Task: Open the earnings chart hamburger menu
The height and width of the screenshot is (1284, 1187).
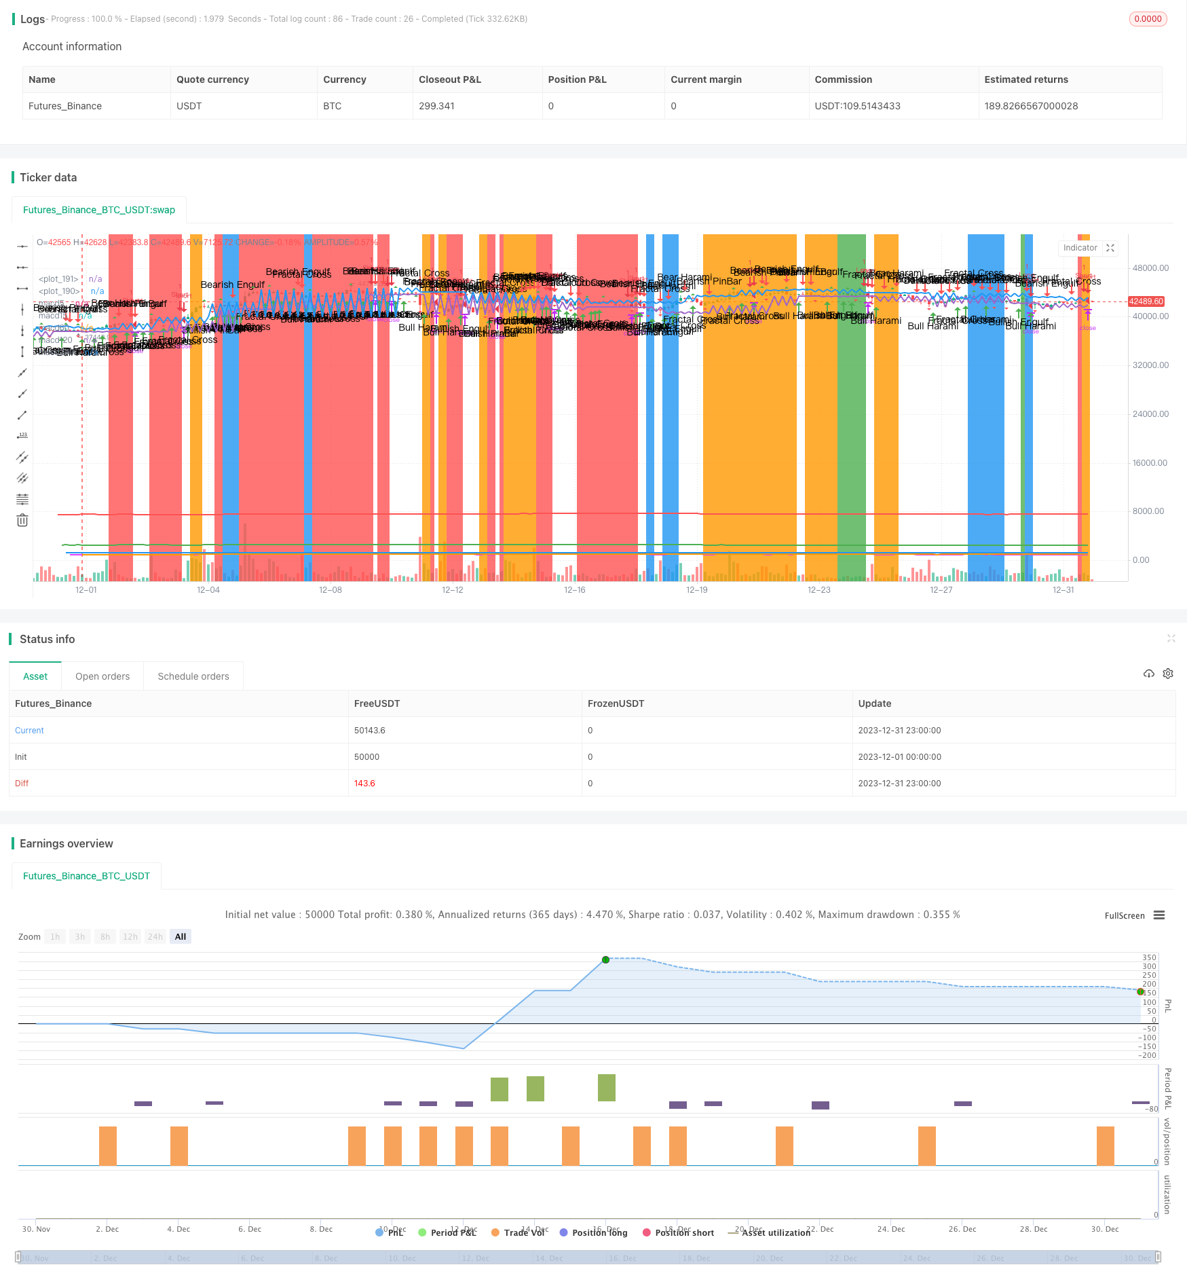Action: pyautogui.click(x=1159, y=915)
